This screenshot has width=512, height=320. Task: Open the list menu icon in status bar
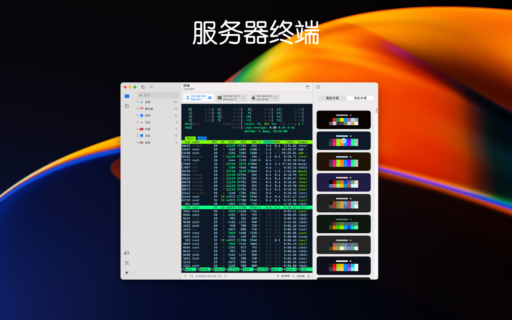(308, 276)
